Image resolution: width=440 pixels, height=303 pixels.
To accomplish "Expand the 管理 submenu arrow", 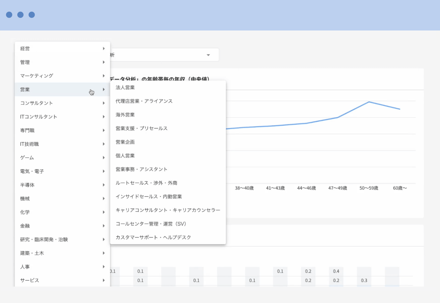I will (x=104, y=62).
